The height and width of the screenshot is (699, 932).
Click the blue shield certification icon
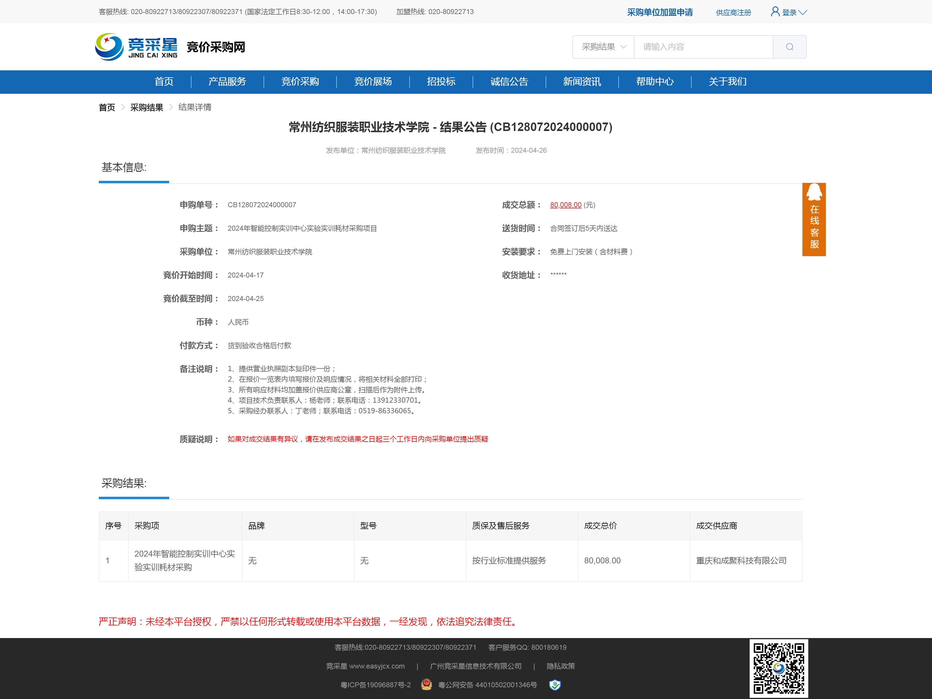pyautogui.click(x=554, y=685)
